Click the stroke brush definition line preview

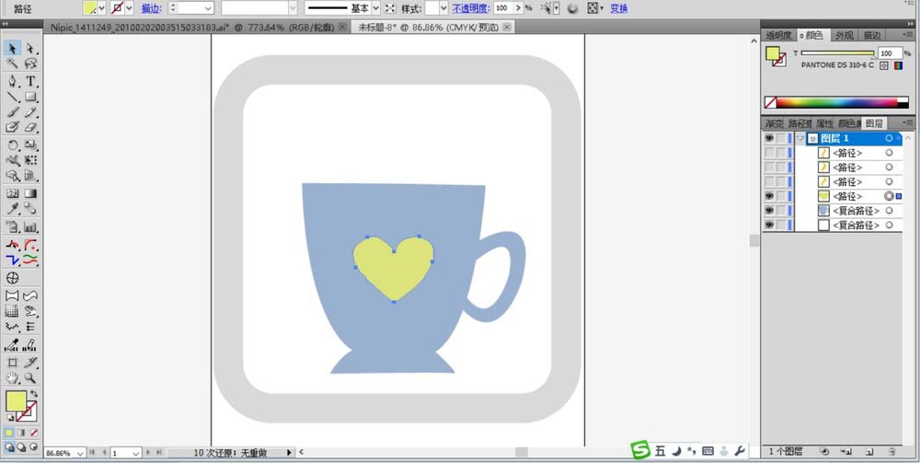tap(328, 8)
